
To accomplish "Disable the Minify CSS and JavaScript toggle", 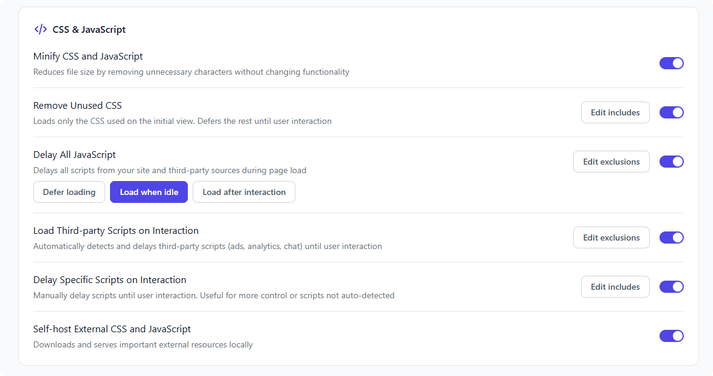I will point(671,63).
